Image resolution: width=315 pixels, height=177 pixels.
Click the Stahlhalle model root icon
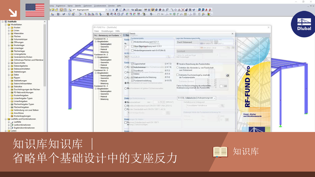pos(6,22)
